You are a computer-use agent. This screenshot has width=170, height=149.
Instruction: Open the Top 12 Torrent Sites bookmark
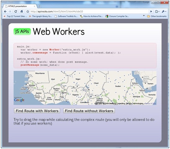pyautogui.click(x=16, y=16)
